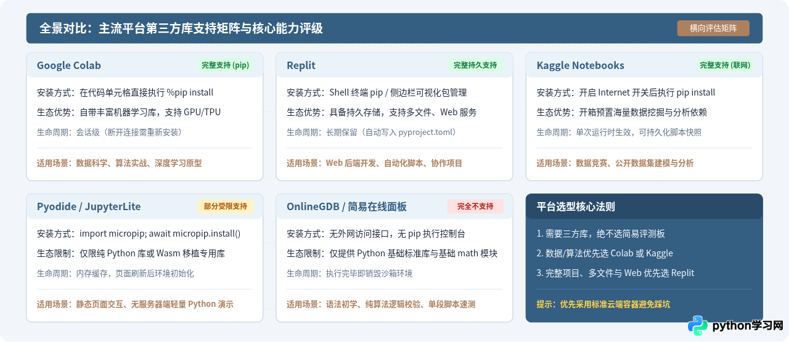Click 适用场景：数据竞赛、公开数据集建模与分析

point(615,163)
